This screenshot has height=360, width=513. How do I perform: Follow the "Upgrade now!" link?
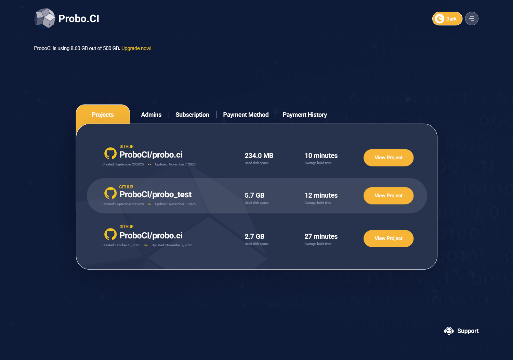pos(136,48)
